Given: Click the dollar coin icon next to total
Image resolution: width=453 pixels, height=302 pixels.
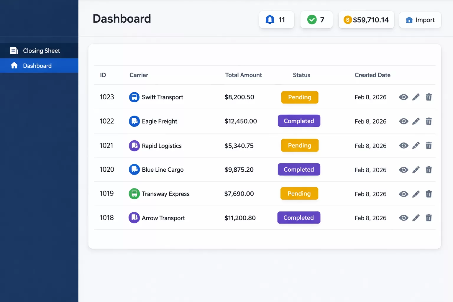Looking at the screenshot, I should click(x=347, y=19).
